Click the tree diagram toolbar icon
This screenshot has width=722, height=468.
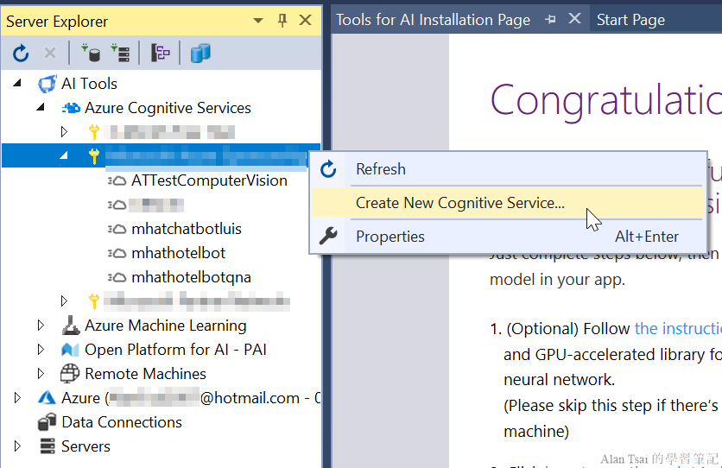161,53
